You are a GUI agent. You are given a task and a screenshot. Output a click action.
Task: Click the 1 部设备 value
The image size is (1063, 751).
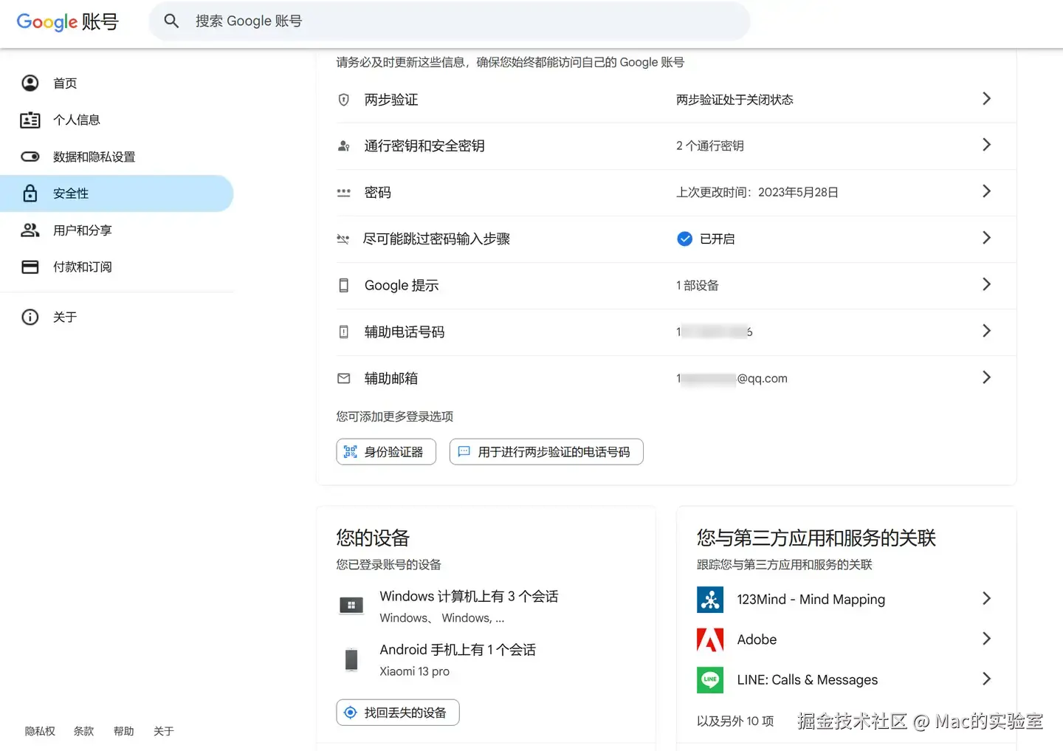[698, 286]
